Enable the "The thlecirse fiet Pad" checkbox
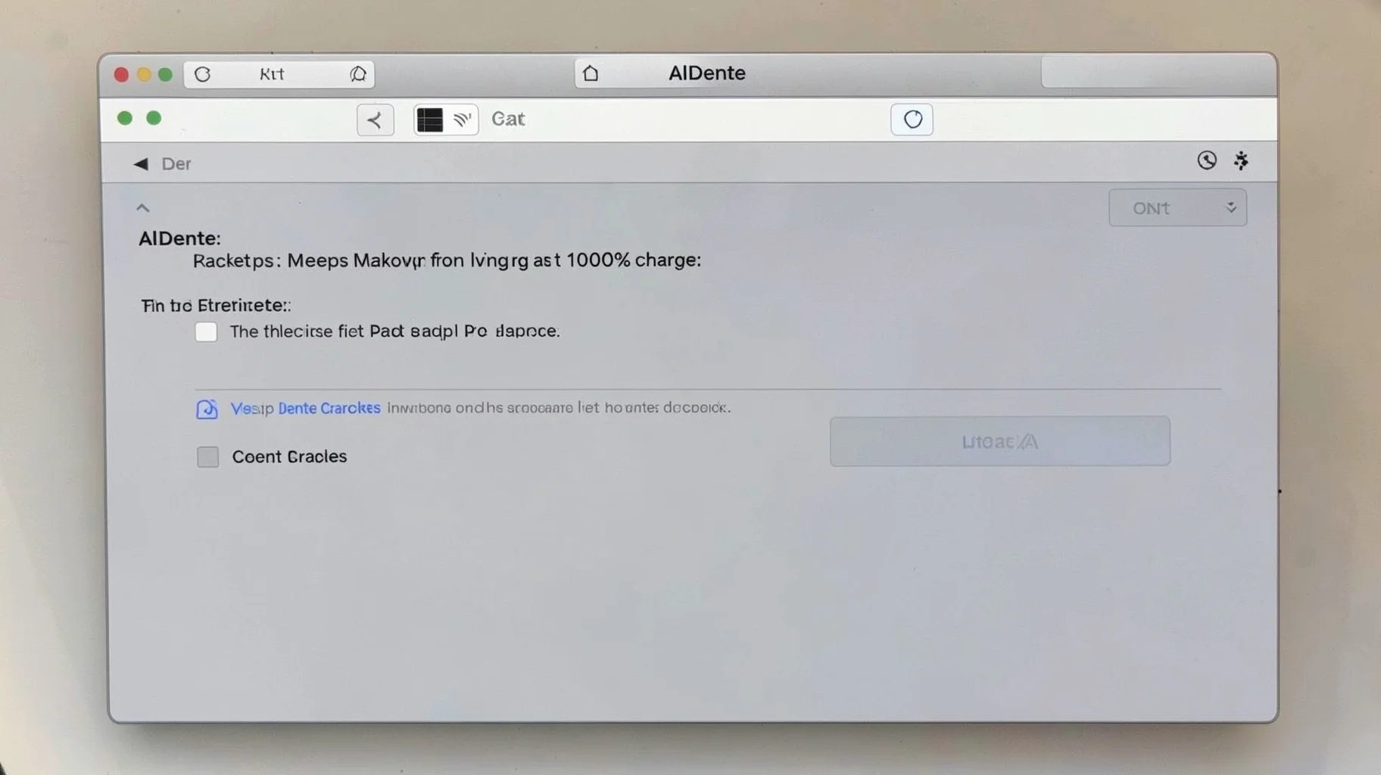Viewport: 1381px width, 775px height. (206, 331)
